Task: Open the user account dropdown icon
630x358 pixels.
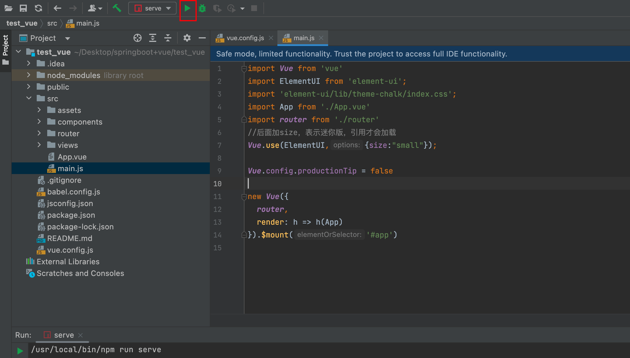Action: [x=95, y=8]
